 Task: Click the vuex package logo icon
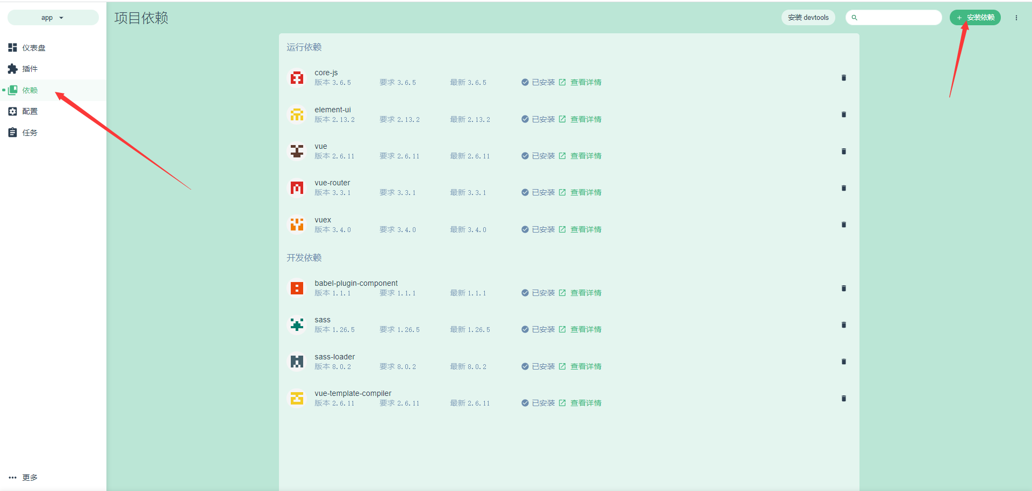coord(297,225)
